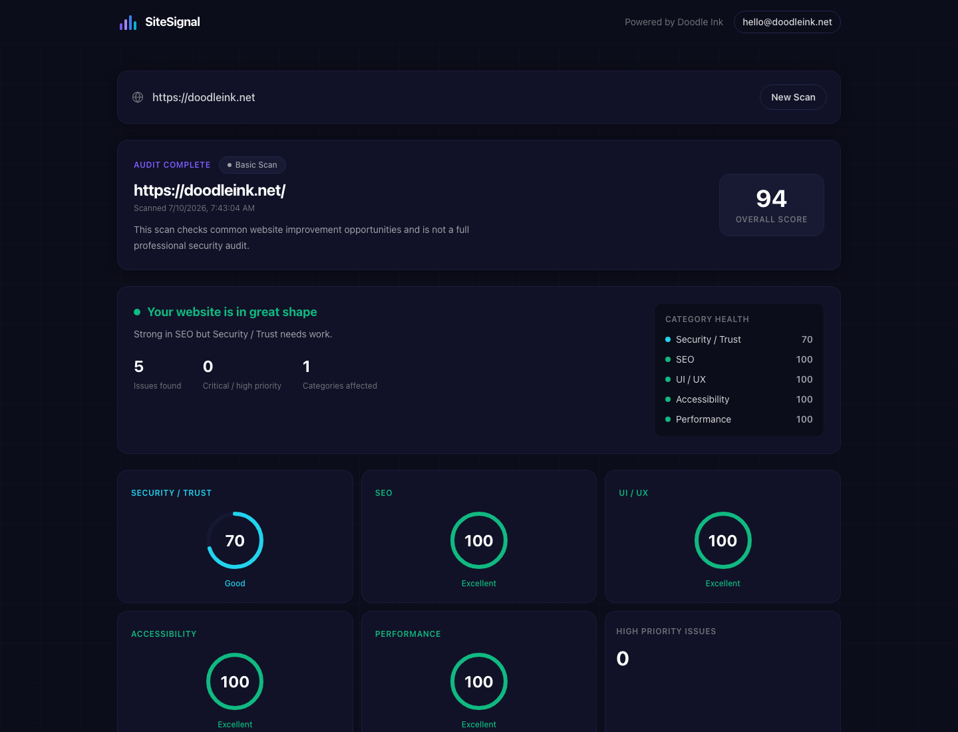Click the CATEGORY HEALTH heading

pos(707,319)
